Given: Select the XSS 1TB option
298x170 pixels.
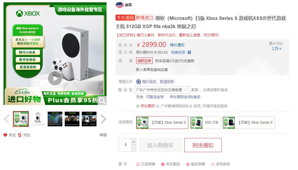Looking at the screenshot, I should pos(205,123).
